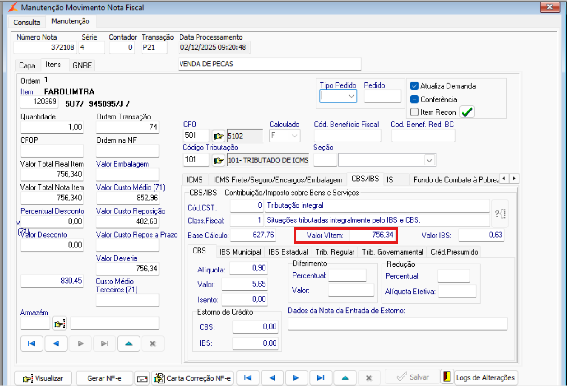Screen dimensions: 567x386
Task: Open the GNRE tab
Action: point(82,65)
